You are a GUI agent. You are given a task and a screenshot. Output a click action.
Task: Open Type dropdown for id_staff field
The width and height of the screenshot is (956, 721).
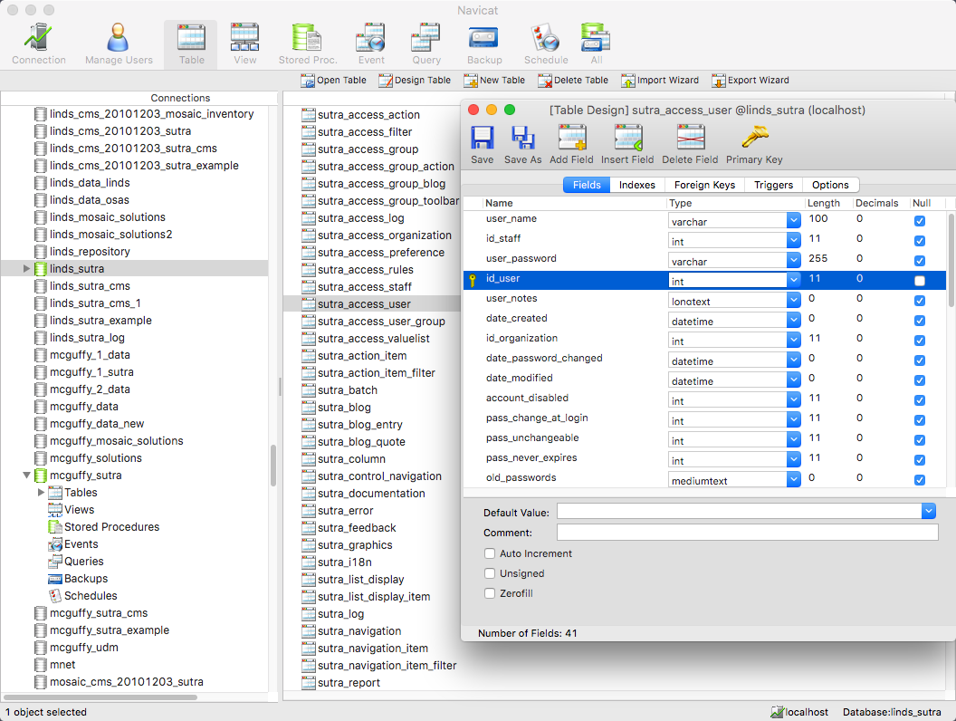tap(793, 241)
